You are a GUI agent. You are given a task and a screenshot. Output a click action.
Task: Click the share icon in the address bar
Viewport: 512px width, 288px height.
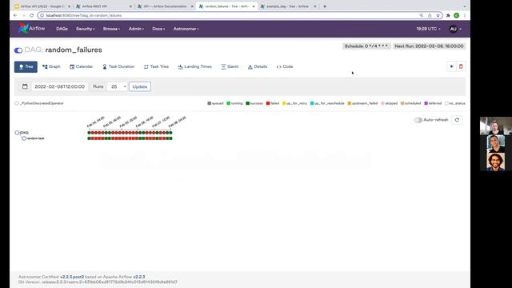point(430,15)
